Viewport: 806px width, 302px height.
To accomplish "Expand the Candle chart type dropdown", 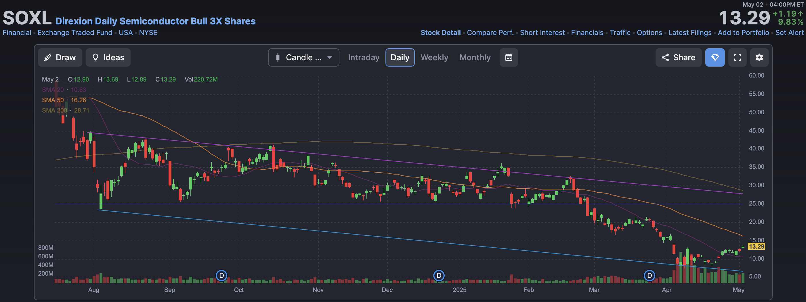I will pyautogui.click(x=303, y=57).
